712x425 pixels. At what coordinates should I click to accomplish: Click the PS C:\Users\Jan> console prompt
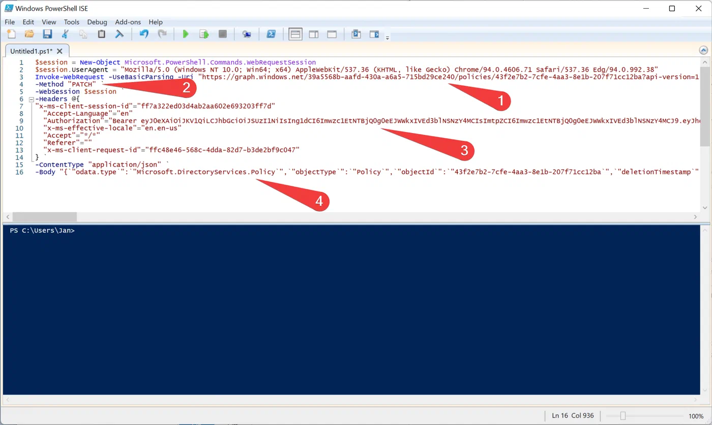point(42,231)
